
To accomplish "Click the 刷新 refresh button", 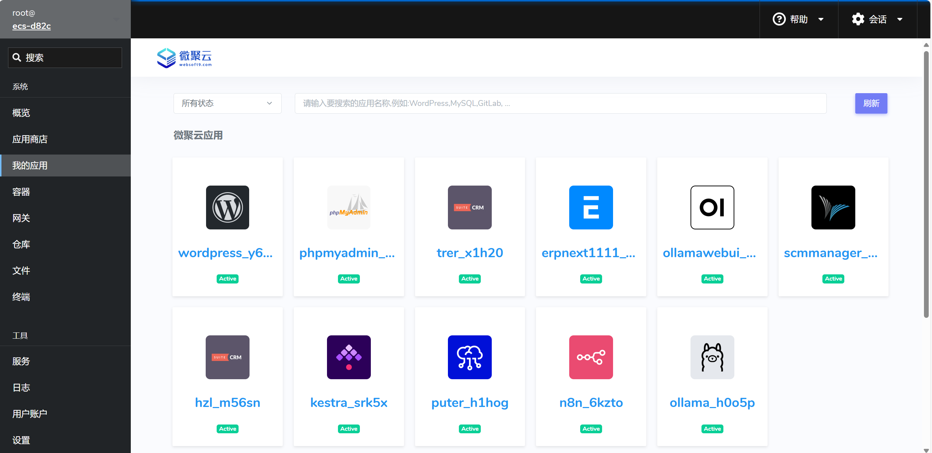I will 871,103.
